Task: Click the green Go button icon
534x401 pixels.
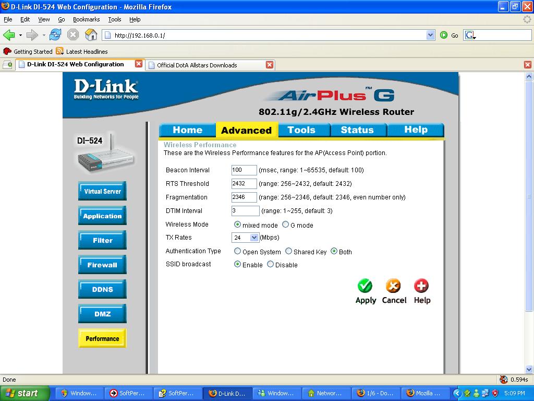Action: [x=443, y=35]
